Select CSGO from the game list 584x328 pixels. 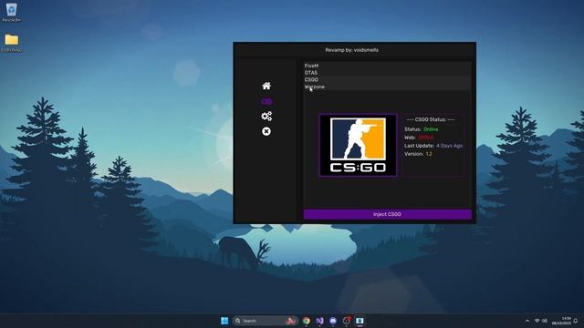point(387,80)
